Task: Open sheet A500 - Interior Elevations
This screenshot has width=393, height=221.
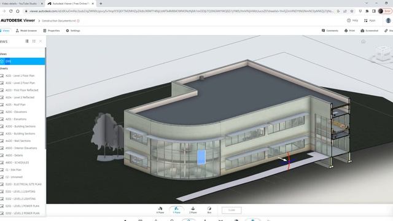Action: [x=21, y=149]
